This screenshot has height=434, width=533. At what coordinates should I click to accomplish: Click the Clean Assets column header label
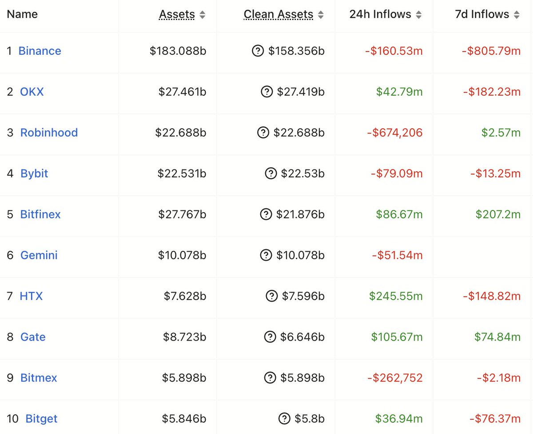tap(278, 14)
